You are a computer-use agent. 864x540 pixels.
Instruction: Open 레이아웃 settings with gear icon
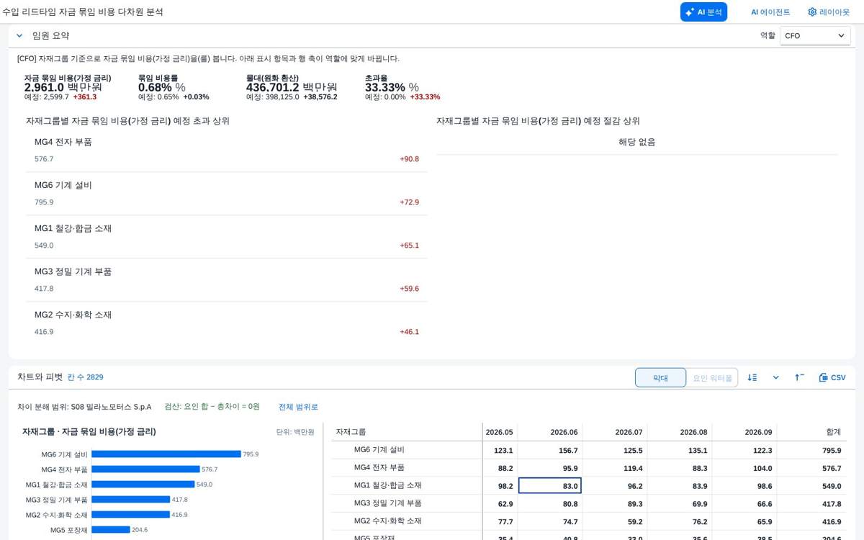coord(829,12)
